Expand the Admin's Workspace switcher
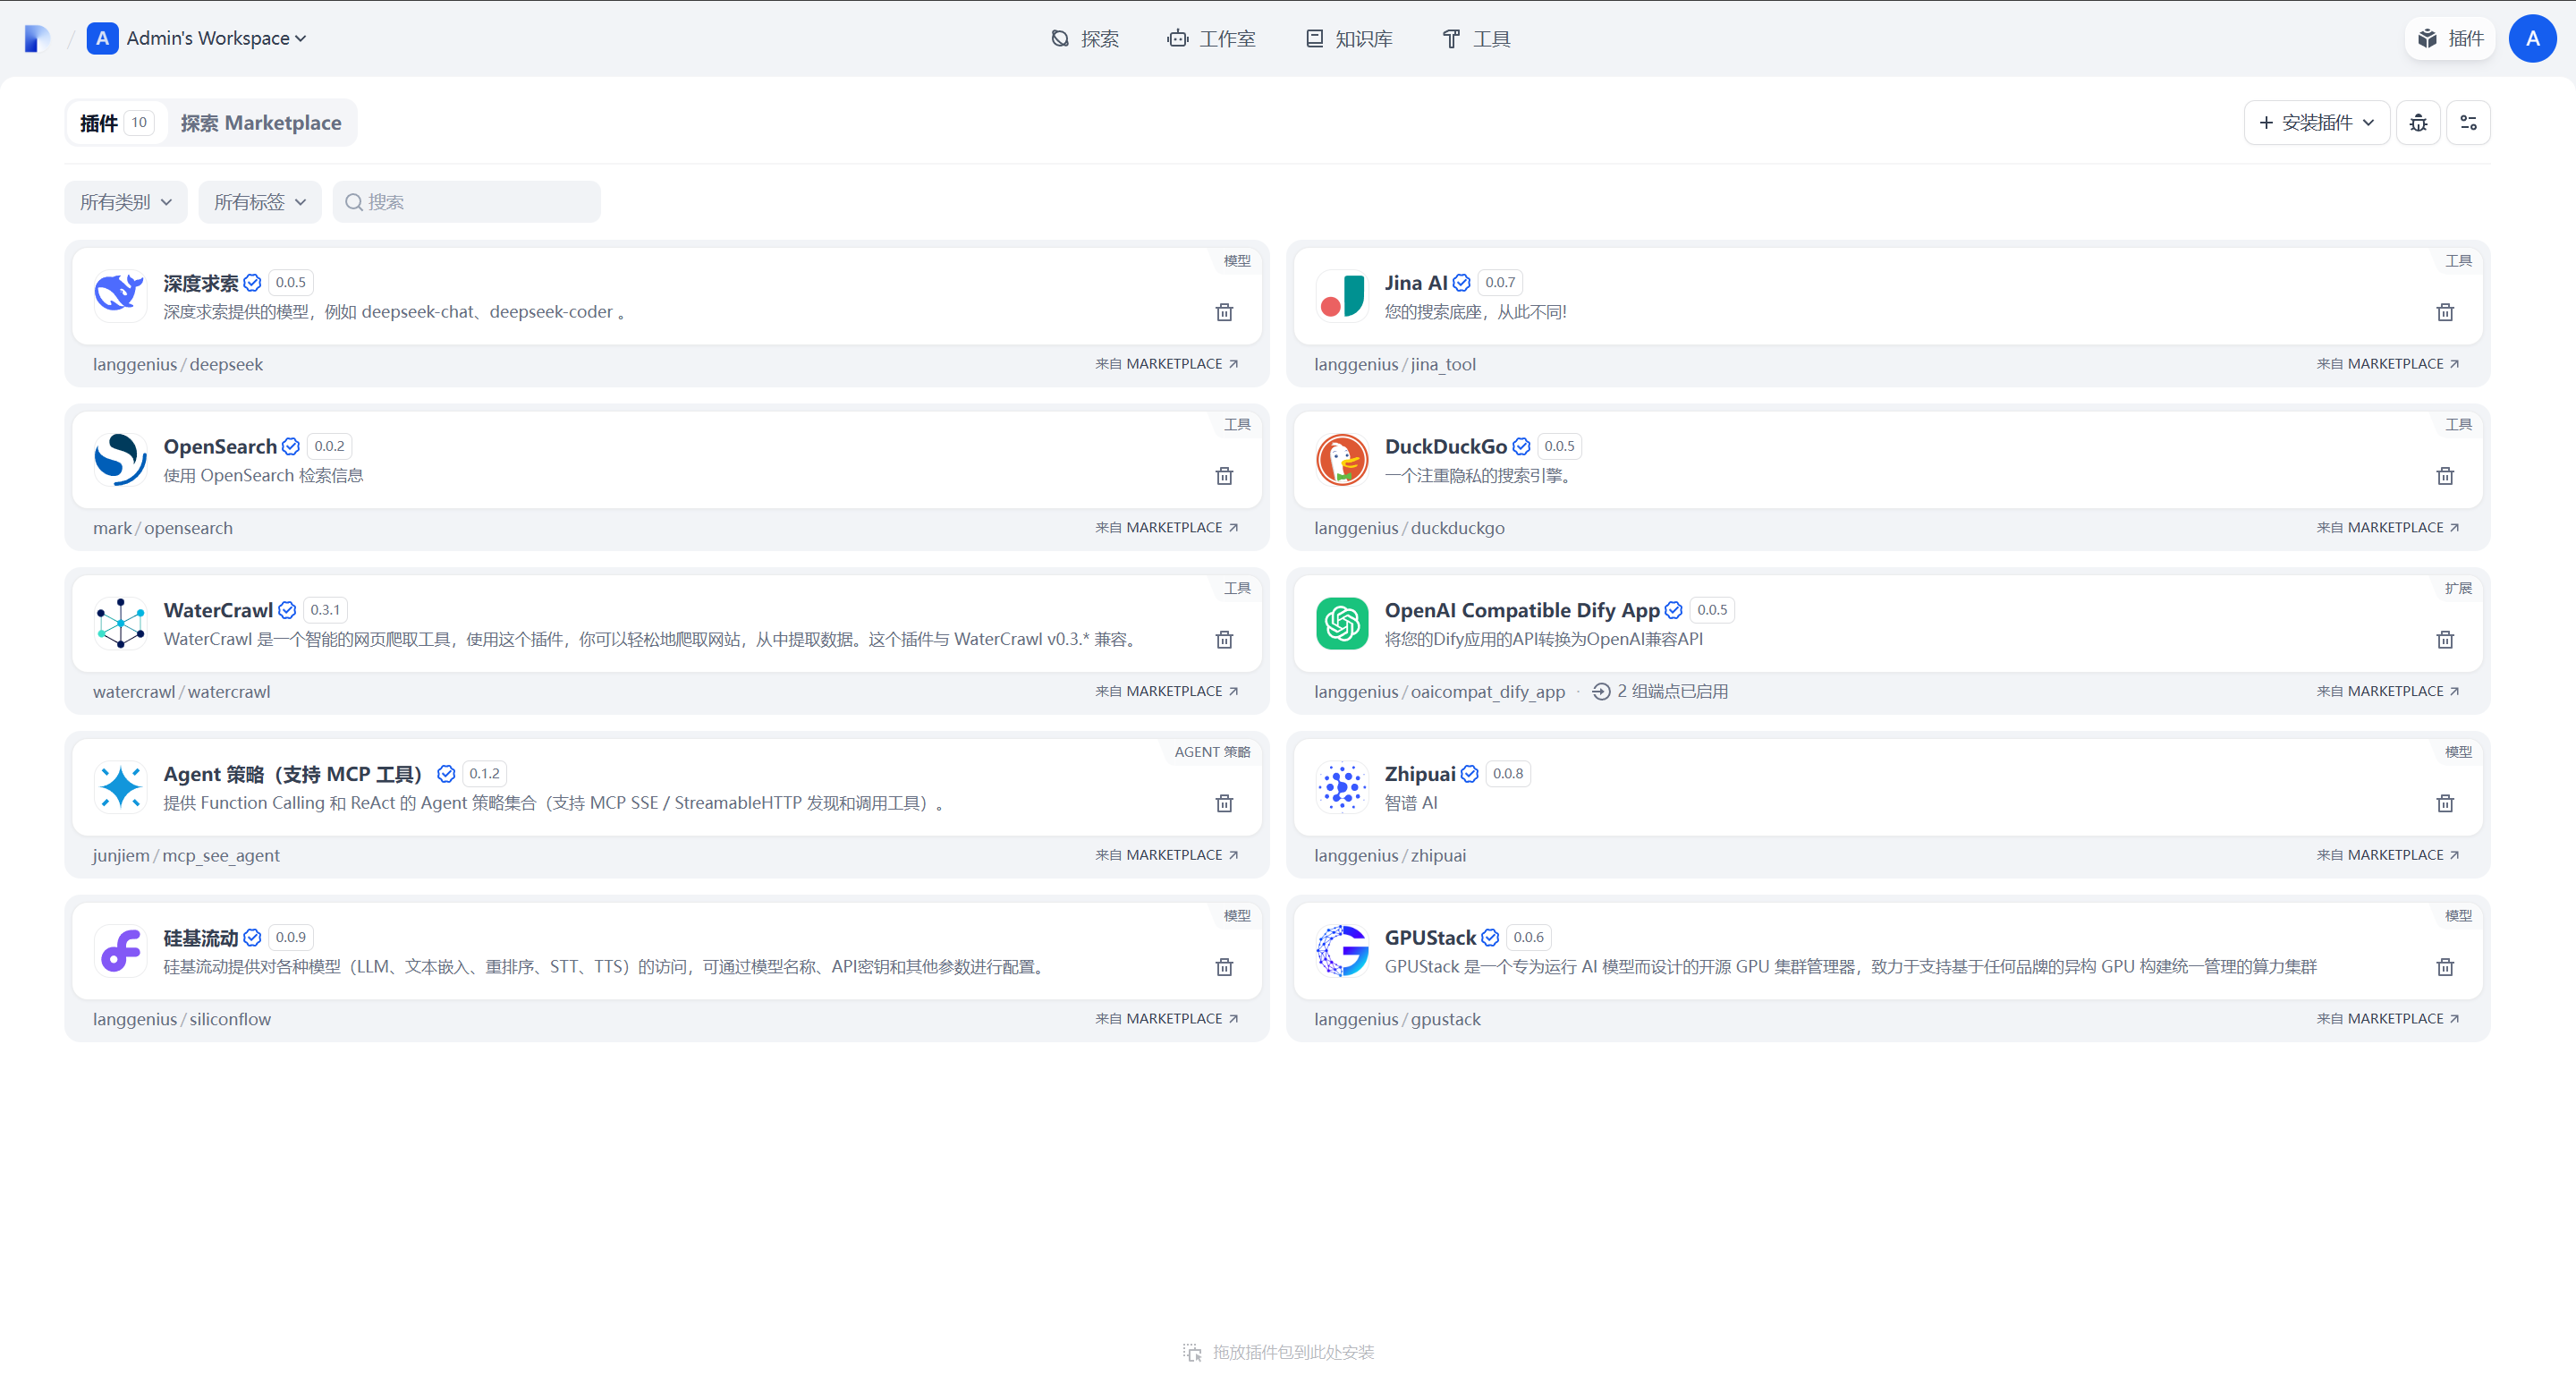Screen dimensions: 2576x1384 [197, 38]
